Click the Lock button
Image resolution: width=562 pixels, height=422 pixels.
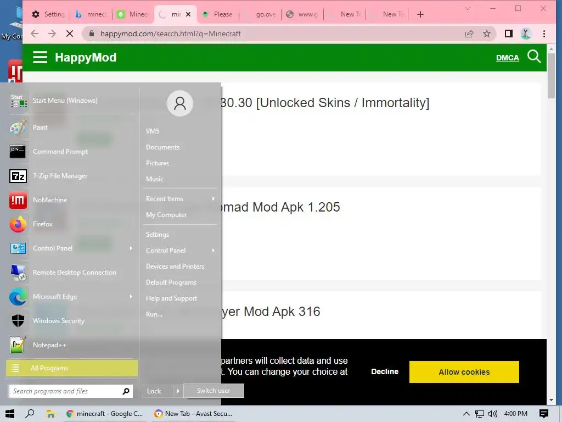[158, 391]
